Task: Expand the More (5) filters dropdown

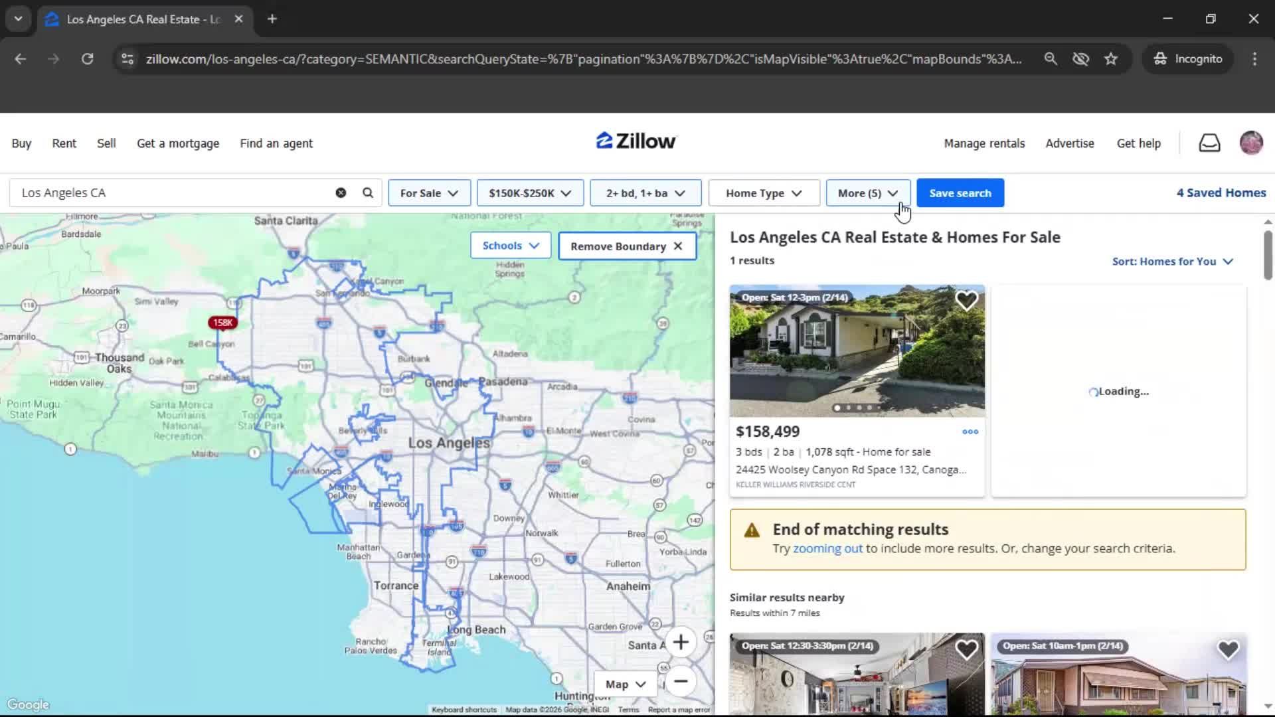Action: [x=867, y=193]
